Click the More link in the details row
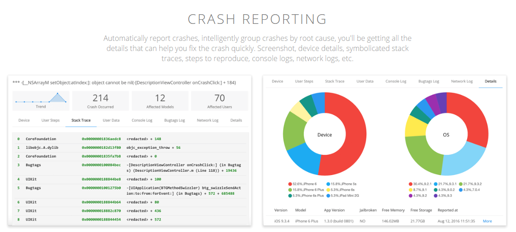 pos(487,221)
